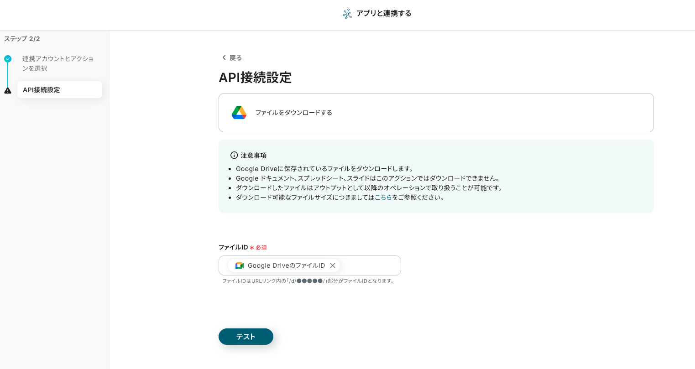695x369 pixels.
Task: Click the Google Meet icon in the chip
Action: 240,265
